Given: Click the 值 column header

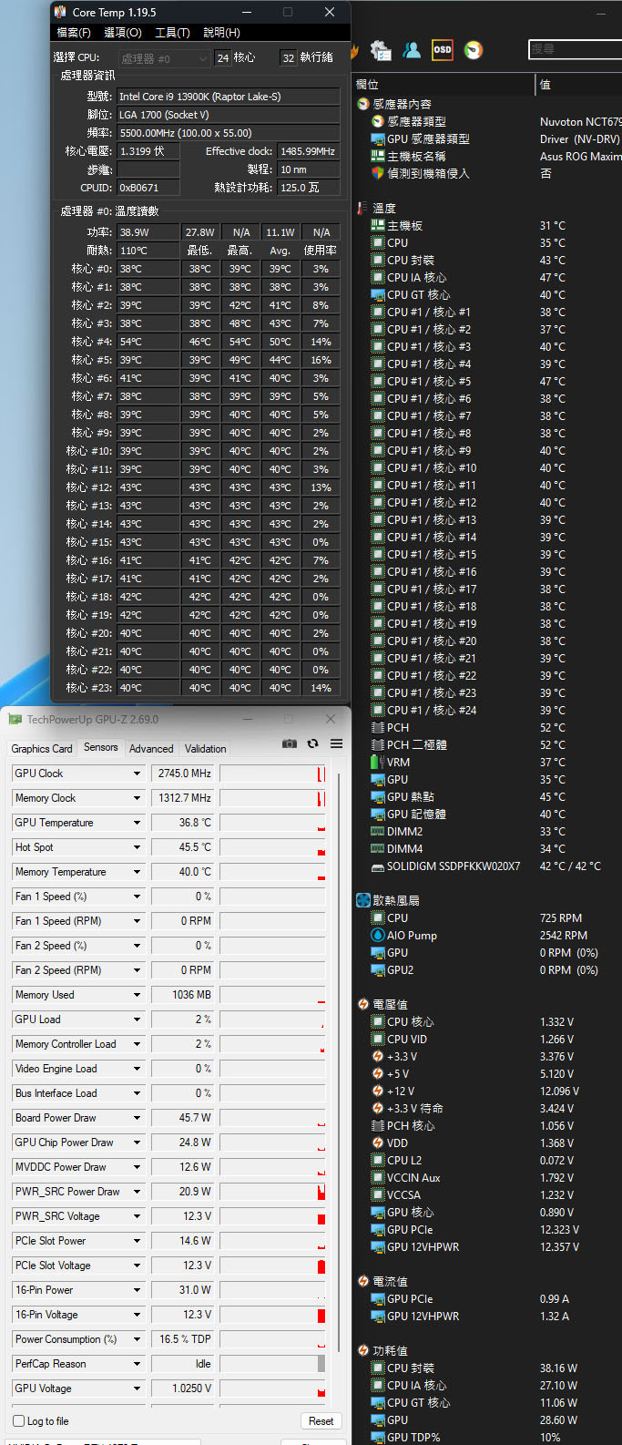Looking at the screenshot, I should [580, 84].
